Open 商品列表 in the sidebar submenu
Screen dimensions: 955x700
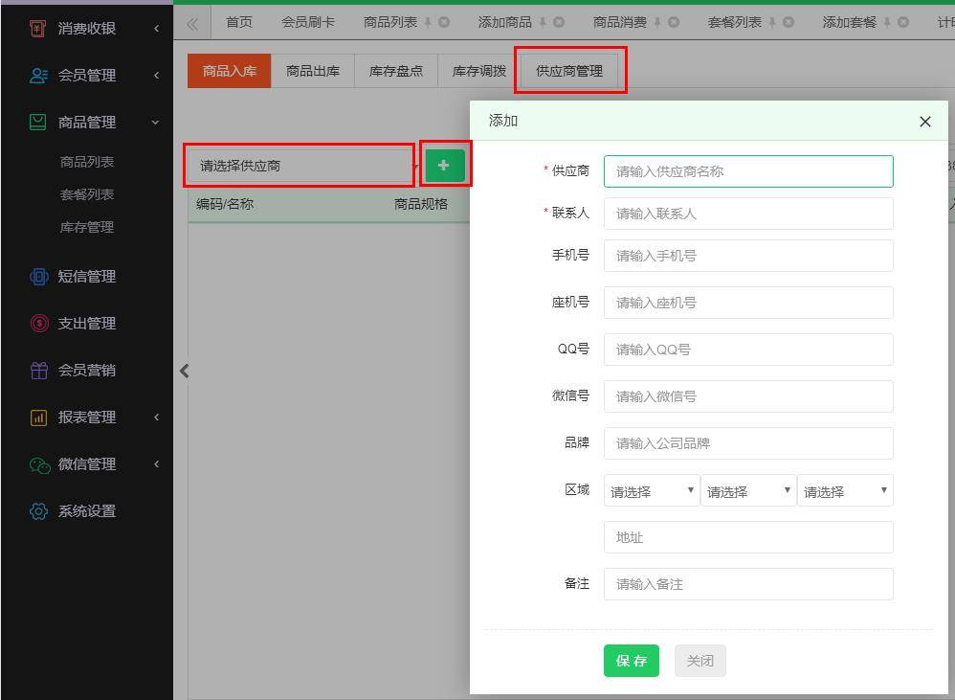(x=87, y=162)
